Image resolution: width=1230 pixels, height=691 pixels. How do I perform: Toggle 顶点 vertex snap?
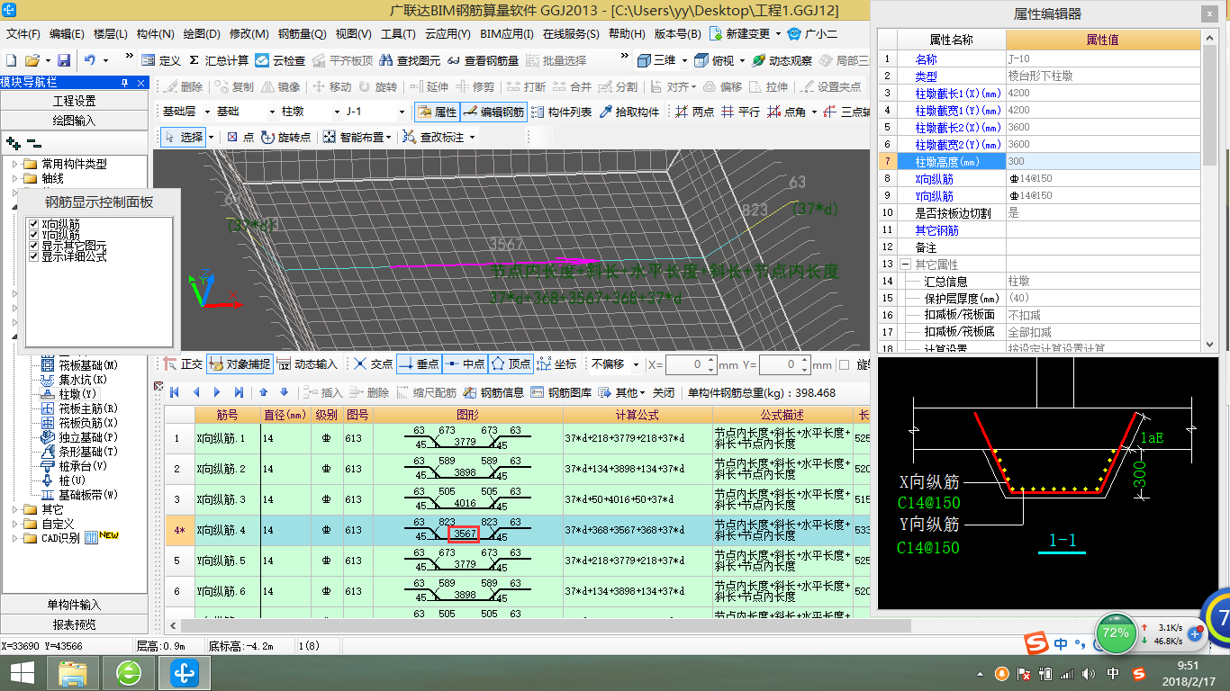pos(511,364)
